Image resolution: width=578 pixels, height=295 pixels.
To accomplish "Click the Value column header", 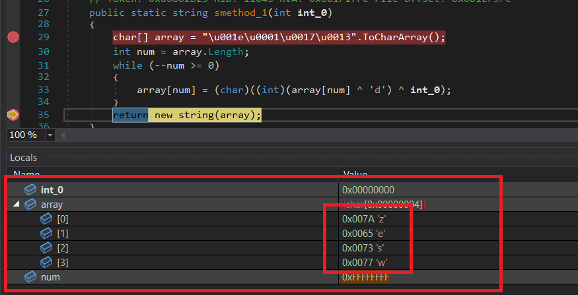I will pos(355,174).
